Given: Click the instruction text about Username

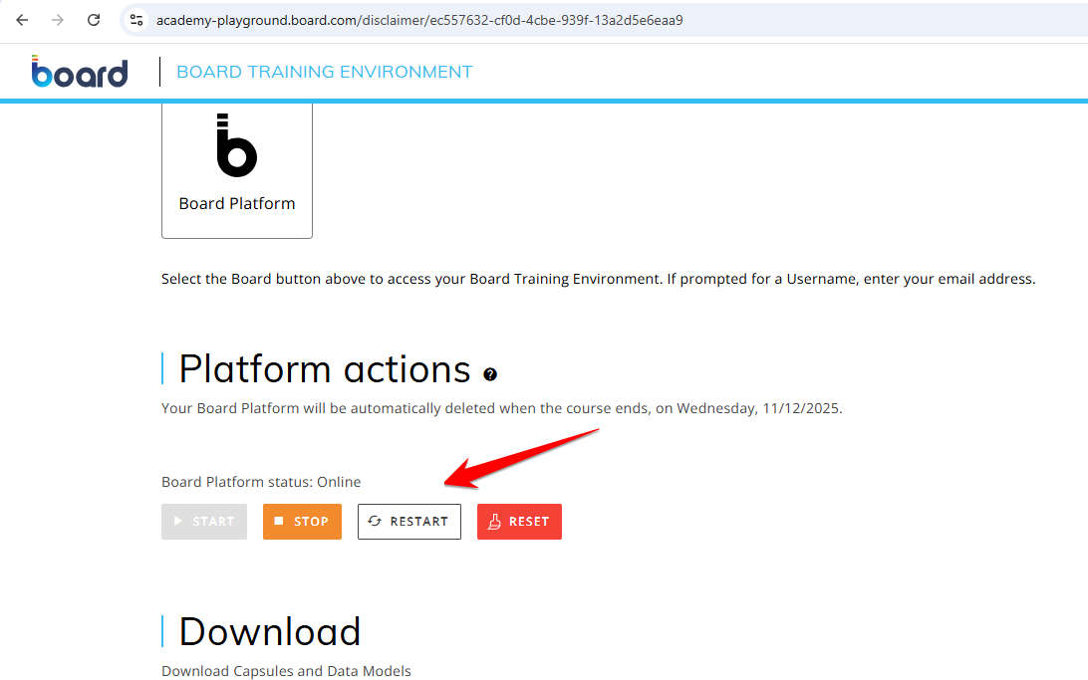Looking at the screenshot, I should click(598, 279).
